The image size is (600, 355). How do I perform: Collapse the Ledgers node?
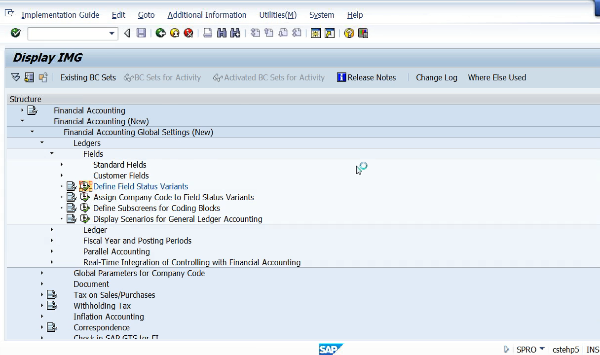tap(42, 143)
